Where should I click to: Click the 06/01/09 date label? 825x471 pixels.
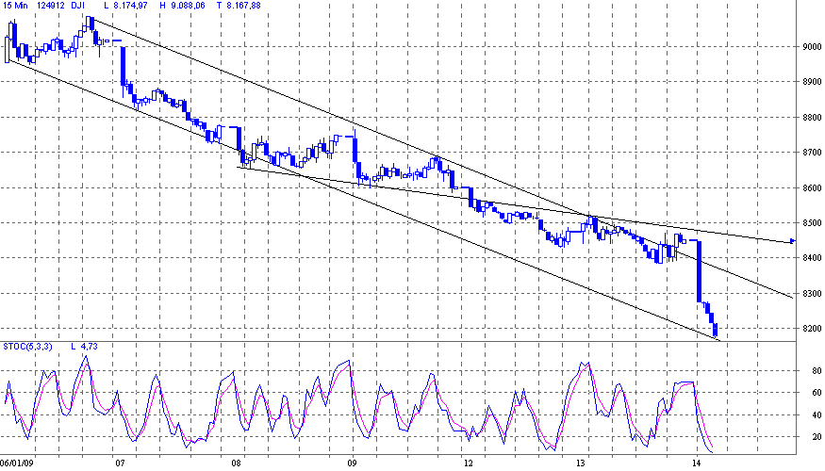pos(17,463)
